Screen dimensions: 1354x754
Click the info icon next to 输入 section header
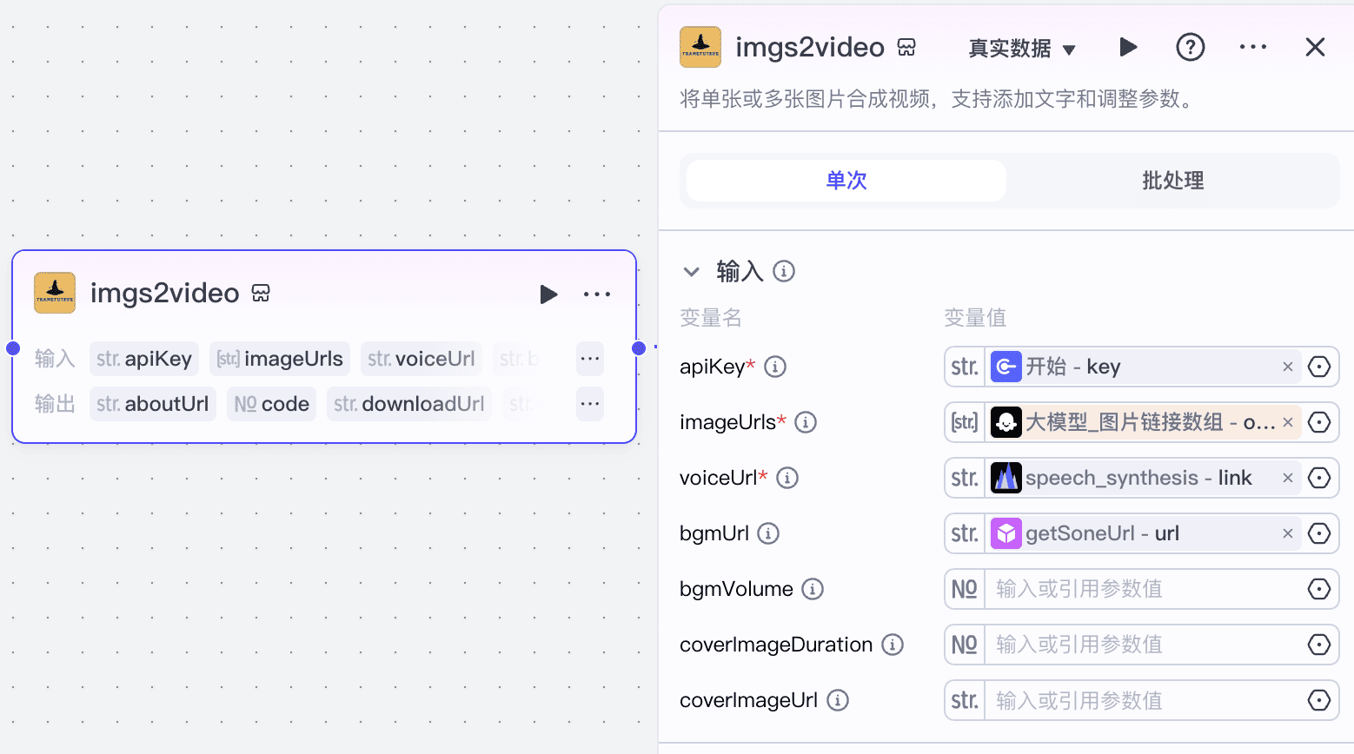(783, 271)
